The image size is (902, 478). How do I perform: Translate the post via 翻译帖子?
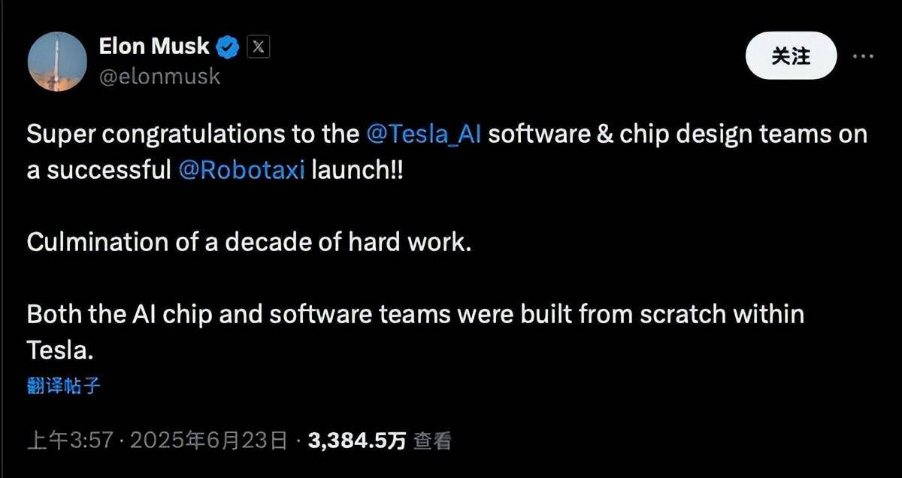(63, 387)
